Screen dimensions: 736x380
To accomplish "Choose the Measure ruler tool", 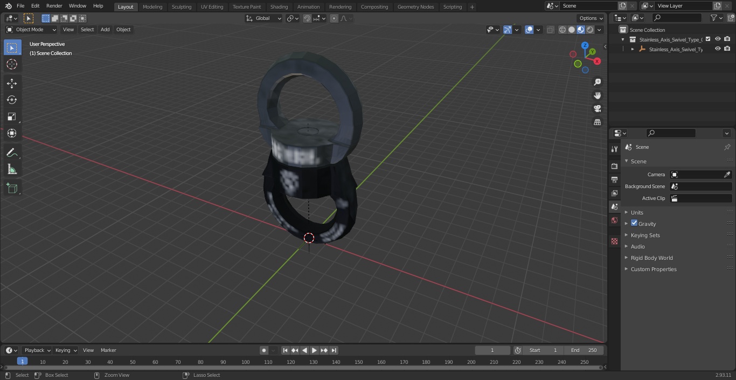I will pos(12,170).
